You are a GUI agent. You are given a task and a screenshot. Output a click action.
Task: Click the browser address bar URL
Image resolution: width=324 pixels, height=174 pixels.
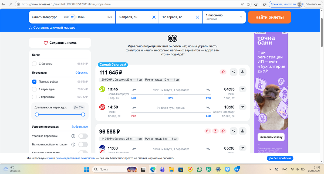66,4
